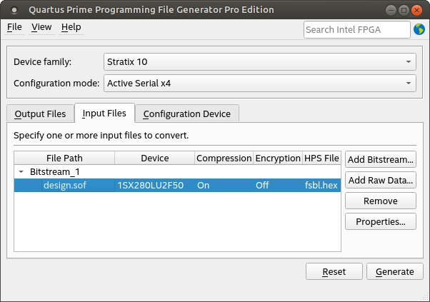Switch to the Configuration Device tab
This screenshot has width=430, height=302.
[186, 114]
